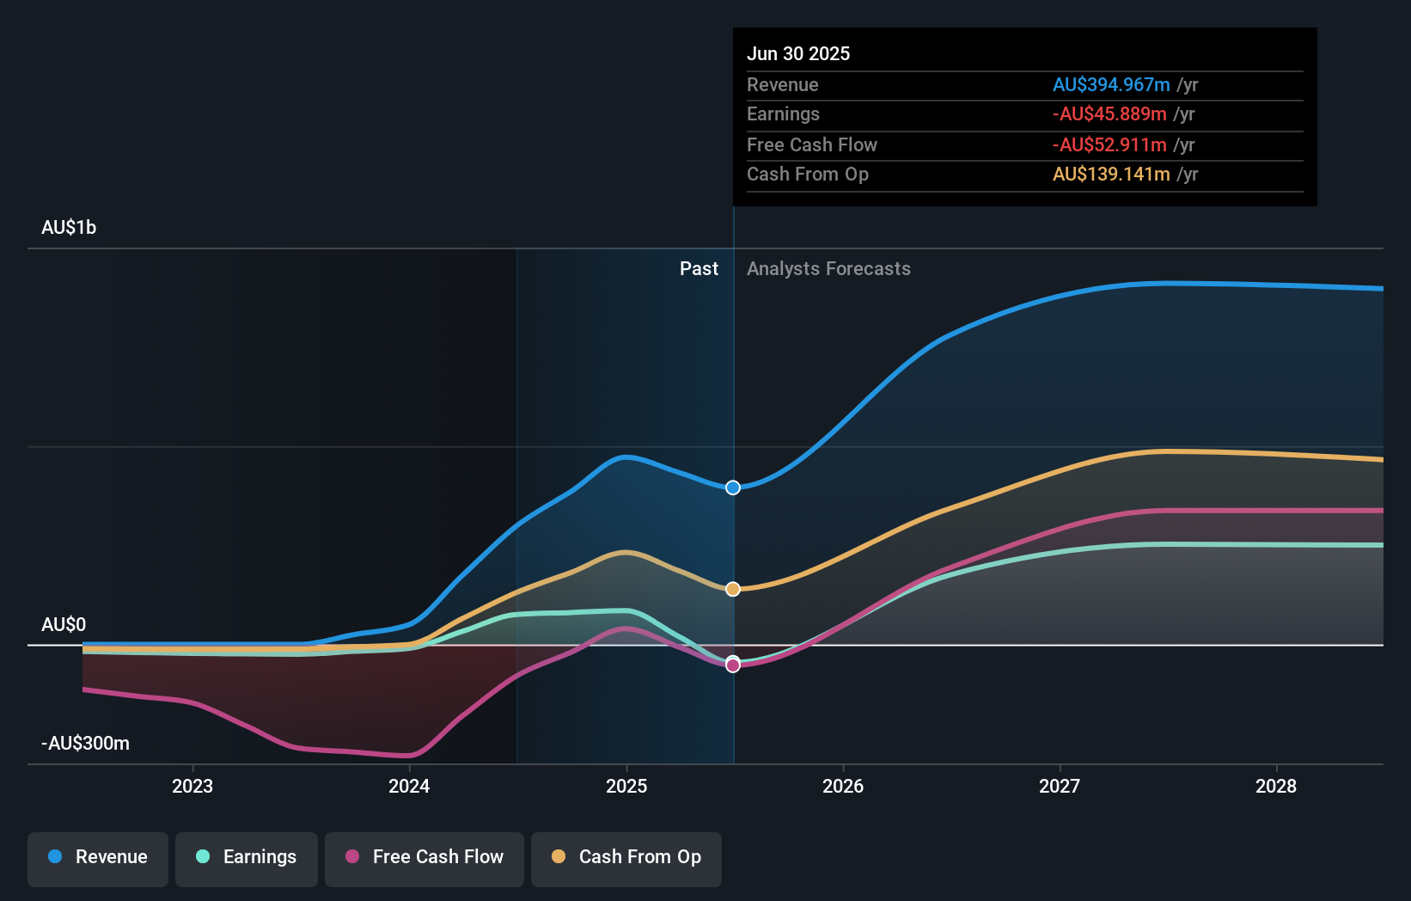Click the orange Cash From Op legend dot
The height and width of the screenshot is (901, 1411).
pyautogui.click(x=559, y=857)
